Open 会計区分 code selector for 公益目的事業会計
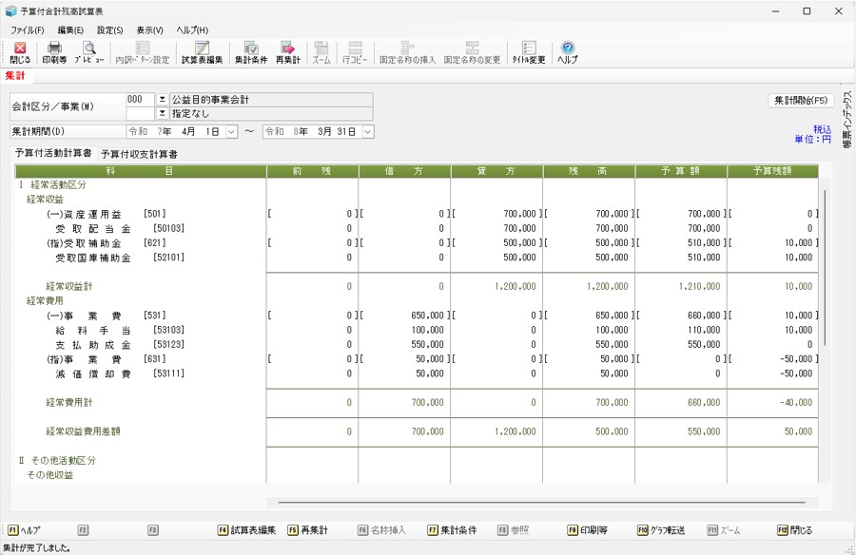The image size is (856, 555). point(162,100)
